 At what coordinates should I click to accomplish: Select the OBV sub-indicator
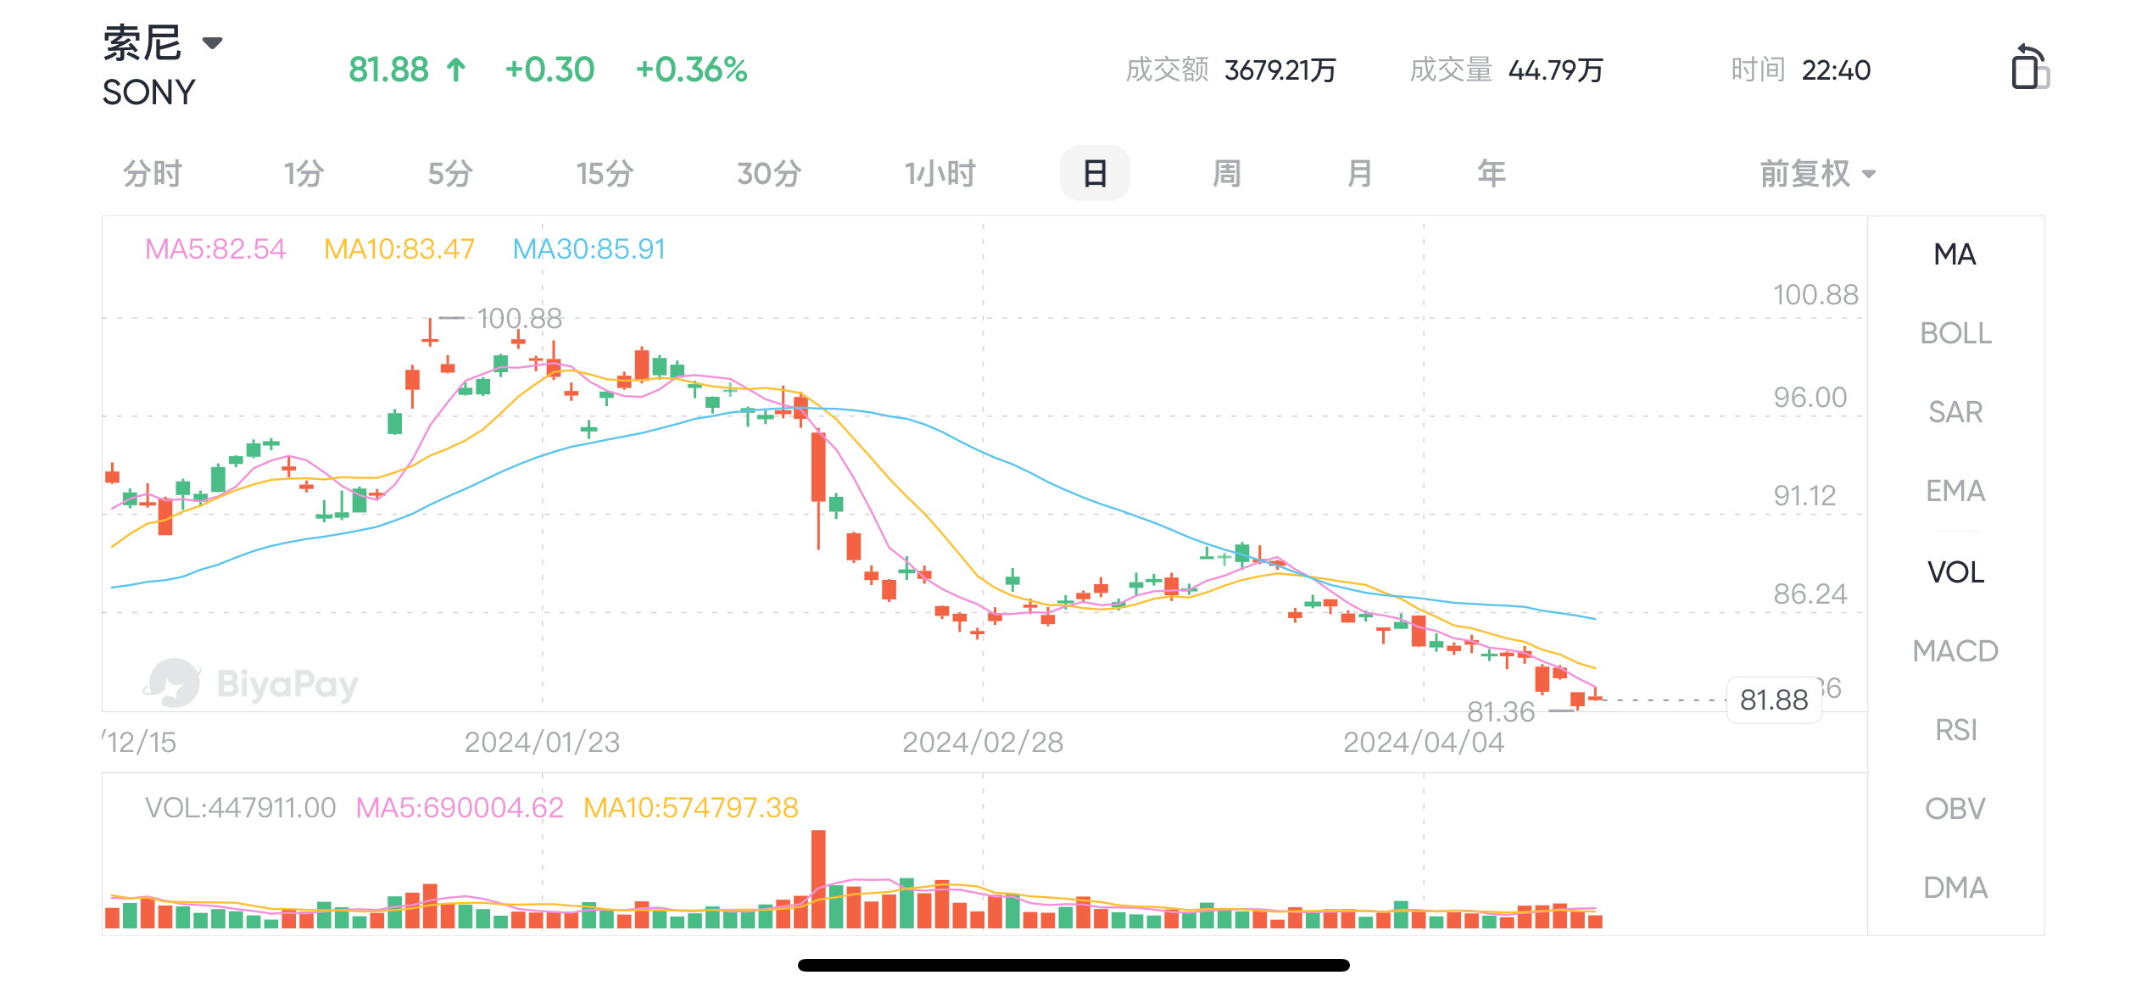(x=1955, y=809)
